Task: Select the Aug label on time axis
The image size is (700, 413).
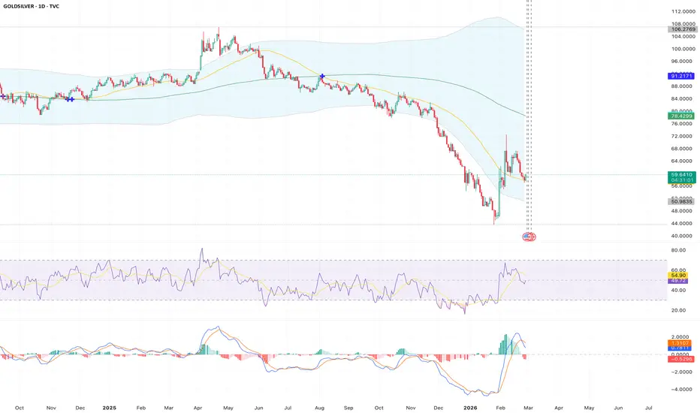Action: [319, 408]
